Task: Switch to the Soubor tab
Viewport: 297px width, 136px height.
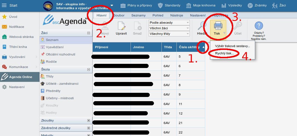Action: [x=119, y=15]
